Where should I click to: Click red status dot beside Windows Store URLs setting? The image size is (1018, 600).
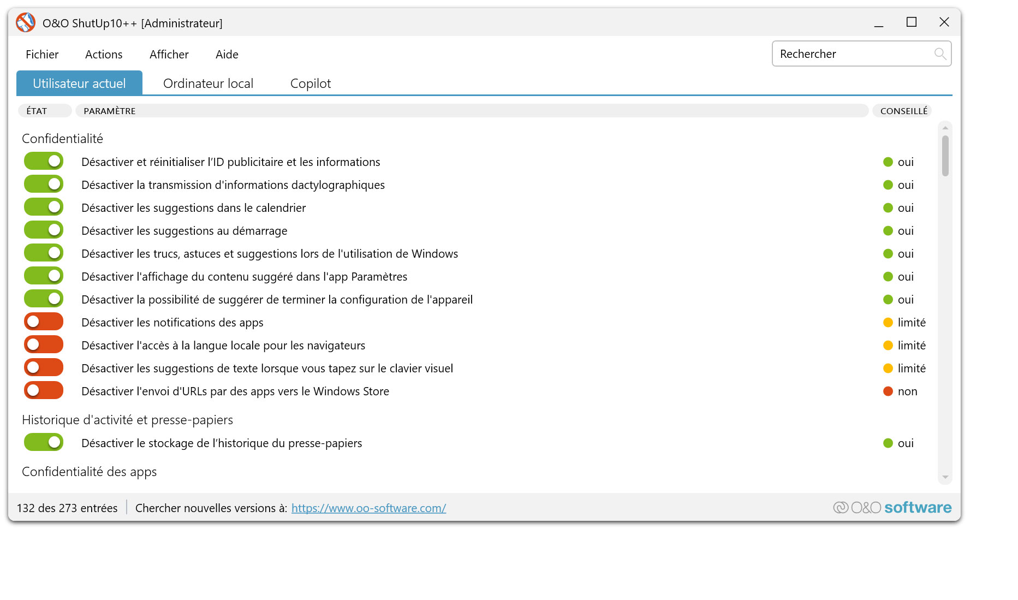889,391
